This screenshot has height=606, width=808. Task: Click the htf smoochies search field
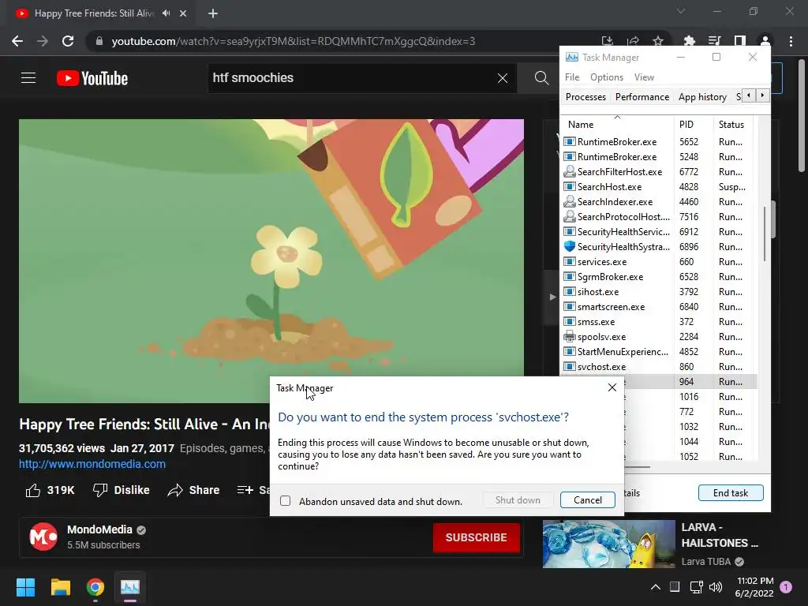[x=350, y=78]
